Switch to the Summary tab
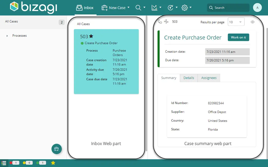This screenshot has height=167, width=268. tap(169, 78)
